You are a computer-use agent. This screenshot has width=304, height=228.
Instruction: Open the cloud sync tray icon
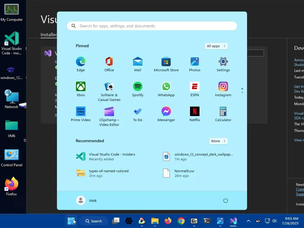click(x=258, y=221)
